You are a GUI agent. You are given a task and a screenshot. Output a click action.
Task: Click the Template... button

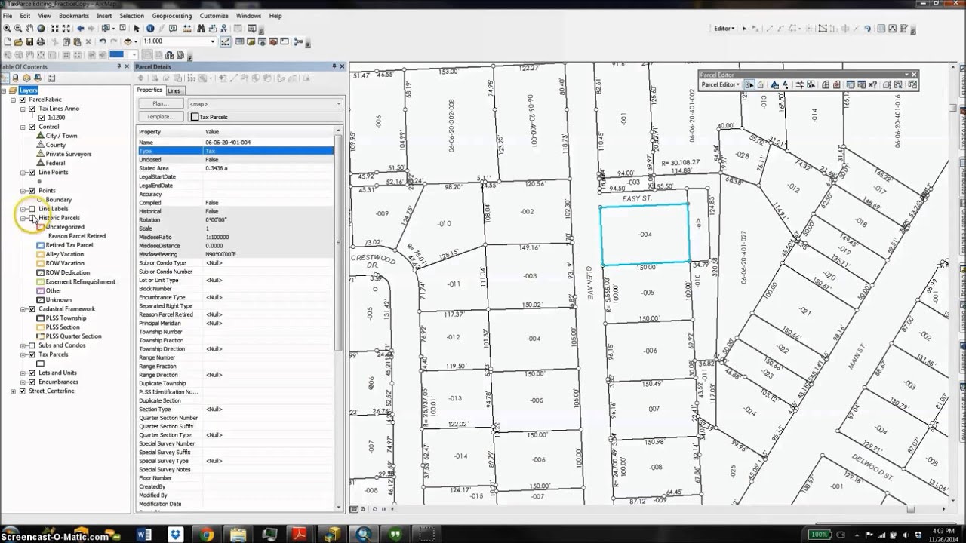coord(161,117)
